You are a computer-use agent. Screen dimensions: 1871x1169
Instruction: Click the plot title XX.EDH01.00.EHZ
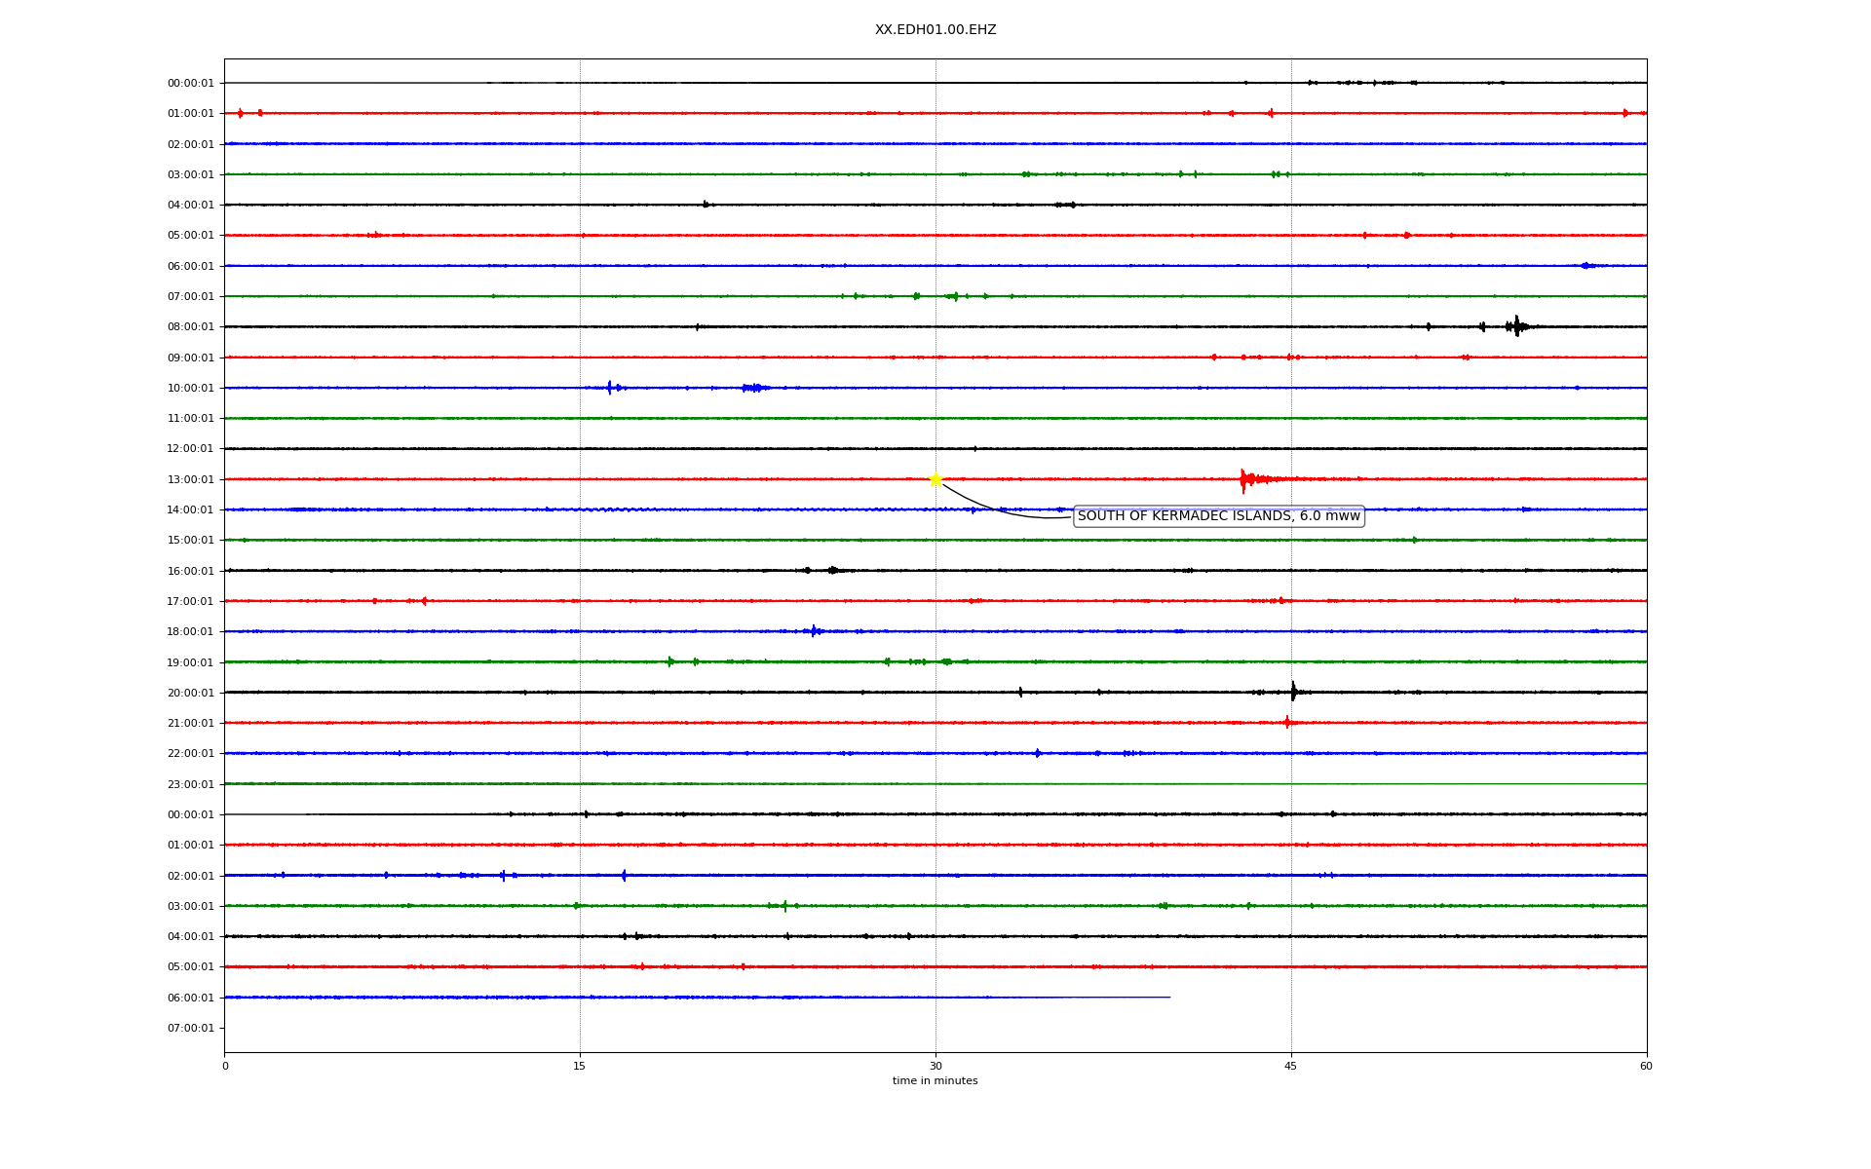coord(935,30)
